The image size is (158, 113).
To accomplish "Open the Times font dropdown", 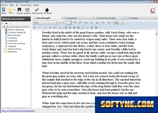I will (x=46, y=23).
